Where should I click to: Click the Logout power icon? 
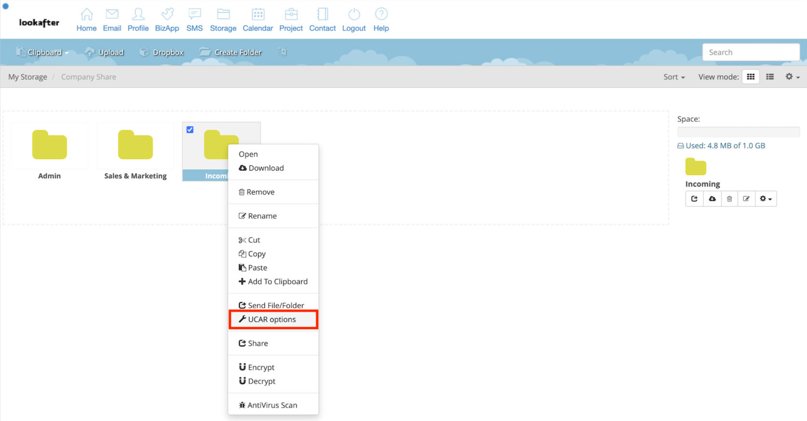[354, 14]
